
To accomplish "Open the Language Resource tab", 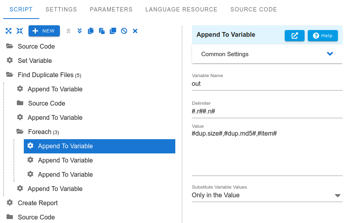I will click(x=181, y=9).
